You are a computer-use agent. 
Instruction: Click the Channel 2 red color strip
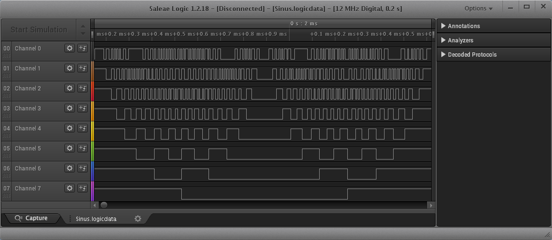[x=92, y=91]
